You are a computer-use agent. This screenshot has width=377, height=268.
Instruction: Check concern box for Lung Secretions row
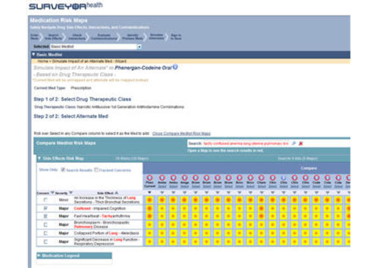[46, 200]
